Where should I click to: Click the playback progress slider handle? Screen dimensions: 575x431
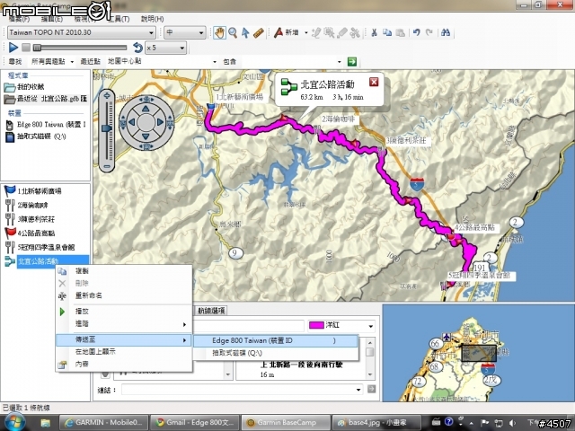[x=37, y=48]
